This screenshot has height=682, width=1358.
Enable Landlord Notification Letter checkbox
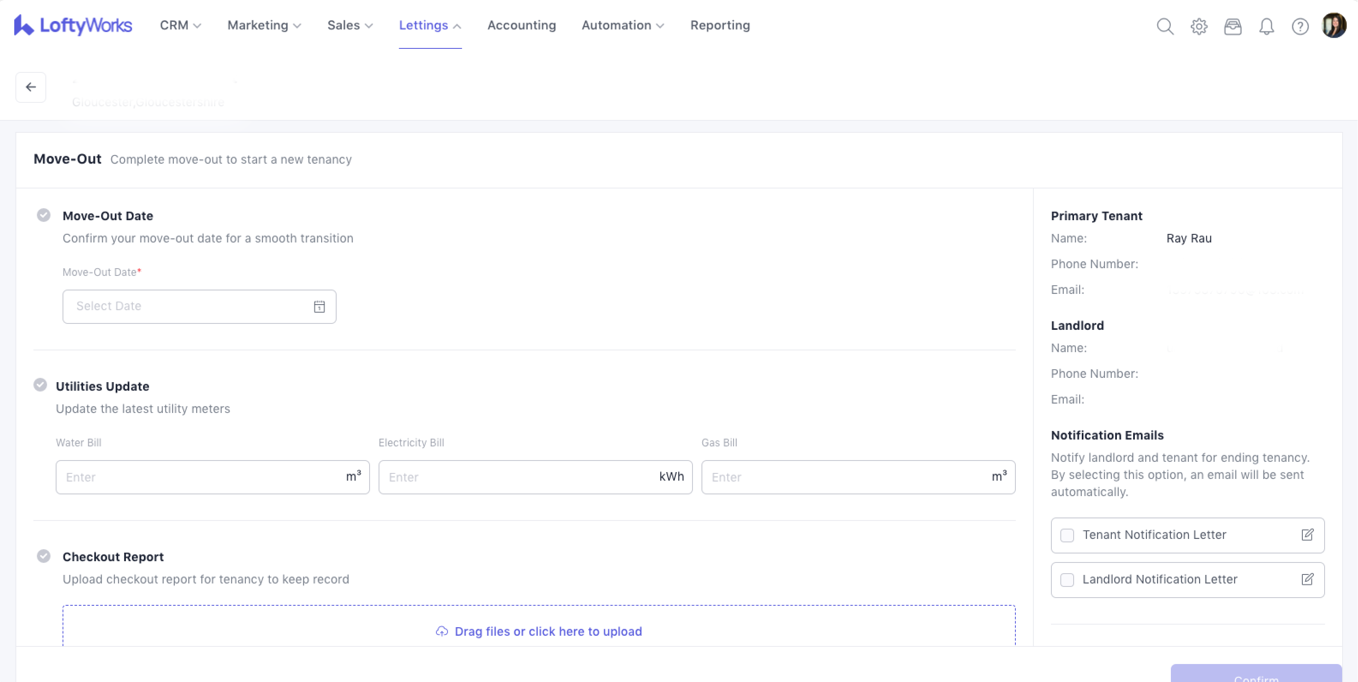pyautogui.click(x=1067, y=580)
